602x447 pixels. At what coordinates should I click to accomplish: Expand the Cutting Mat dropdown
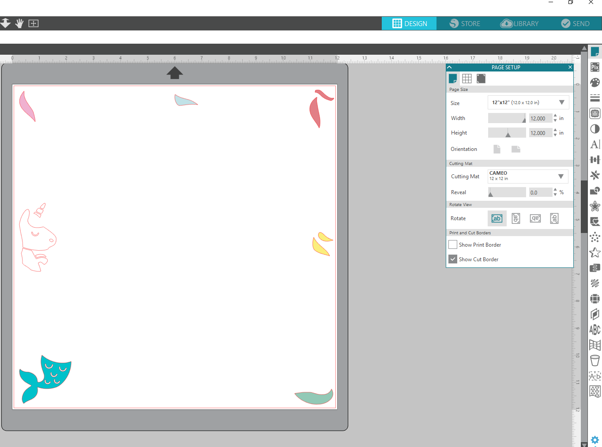[528, 176]
